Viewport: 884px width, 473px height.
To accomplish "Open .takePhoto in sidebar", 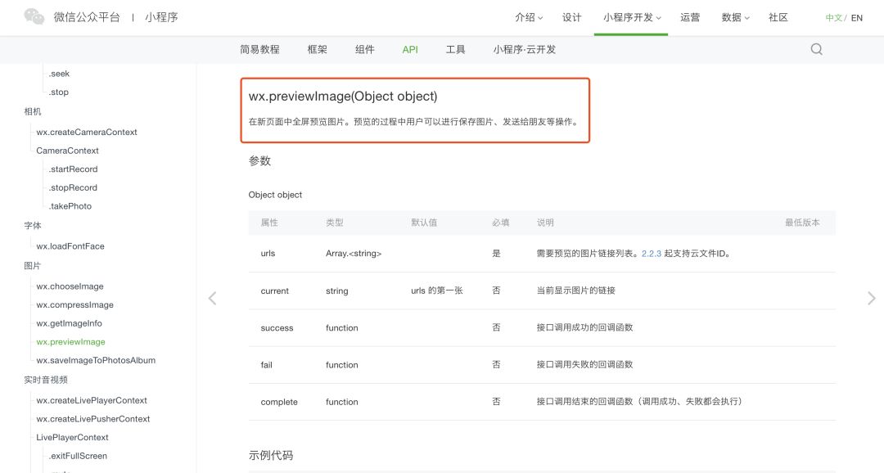I will tap(70, 206).
